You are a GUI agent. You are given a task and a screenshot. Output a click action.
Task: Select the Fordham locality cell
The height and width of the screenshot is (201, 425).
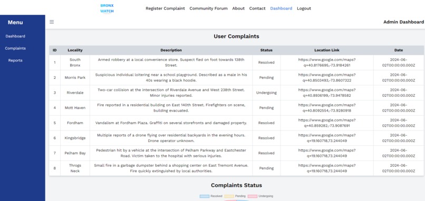tap(75, 123)
